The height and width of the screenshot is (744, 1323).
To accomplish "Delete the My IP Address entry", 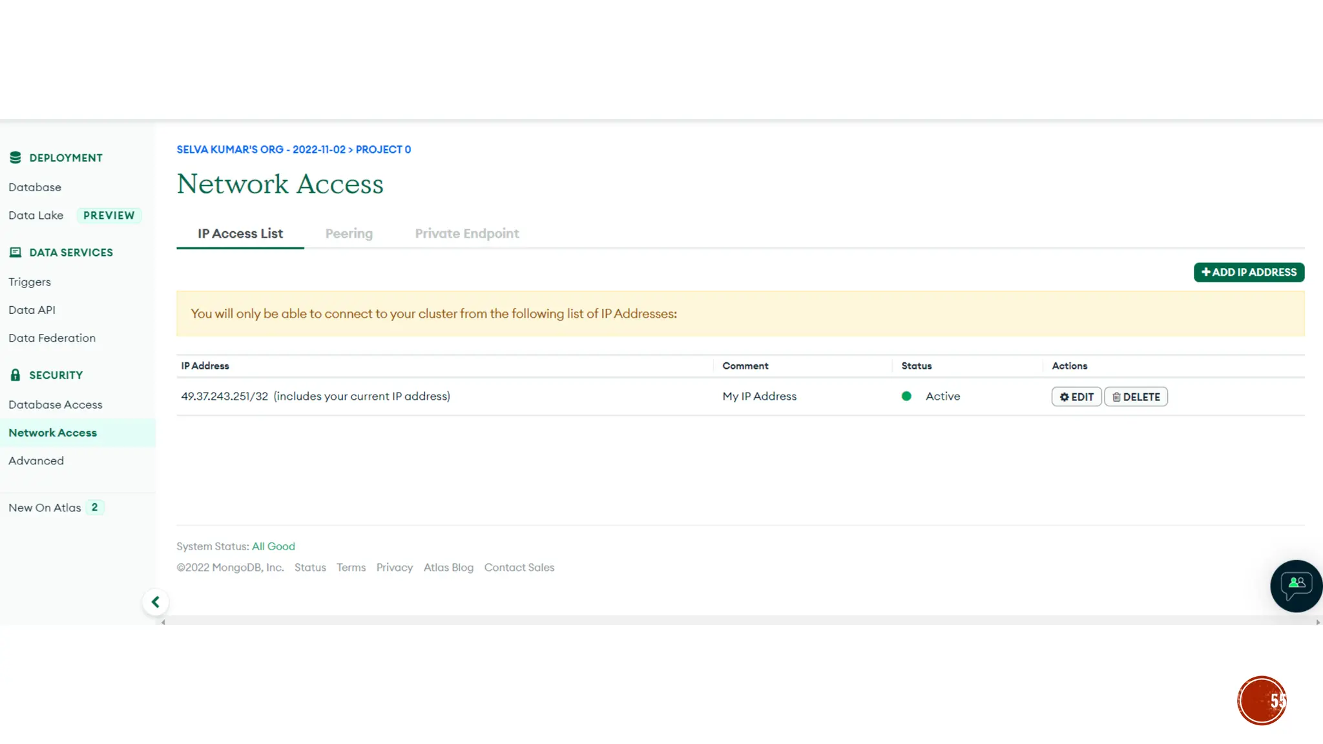I will tap(1136, 397).
